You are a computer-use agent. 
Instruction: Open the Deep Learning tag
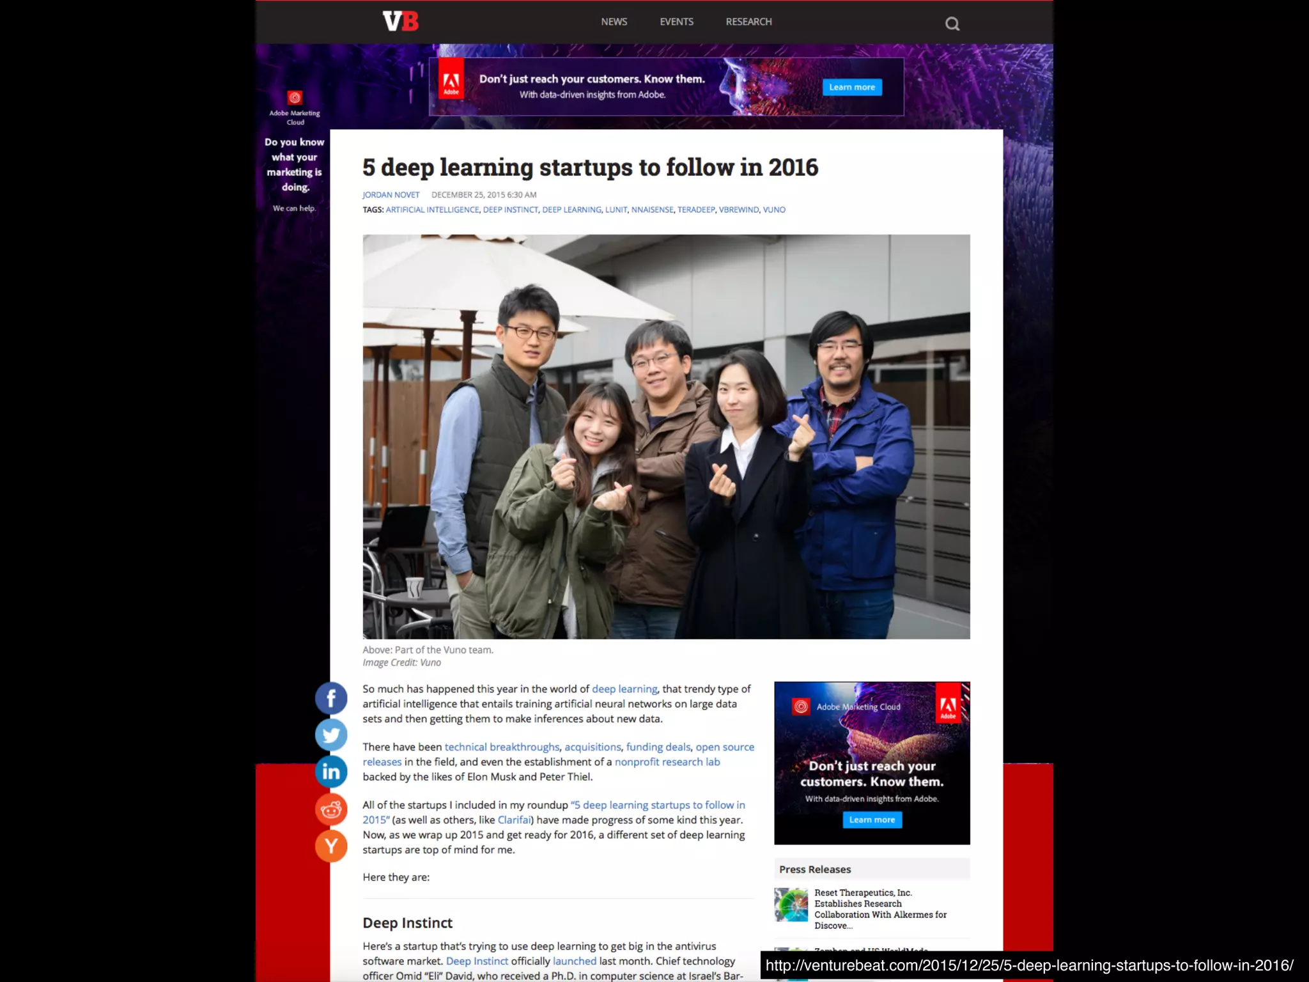pyautogui.click(x=571, y=210)
